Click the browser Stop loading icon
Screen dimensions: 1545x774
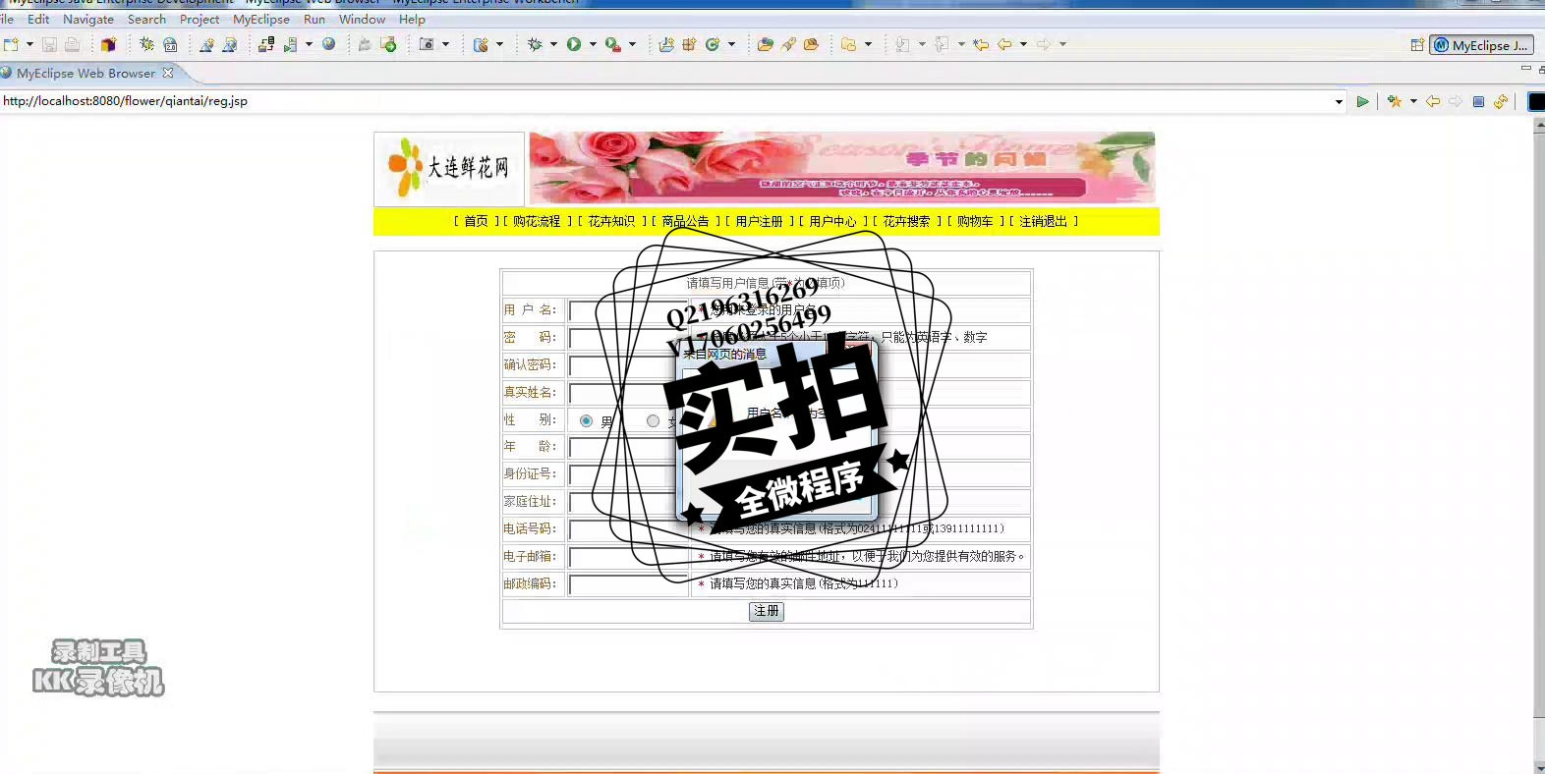point(1478,101)
